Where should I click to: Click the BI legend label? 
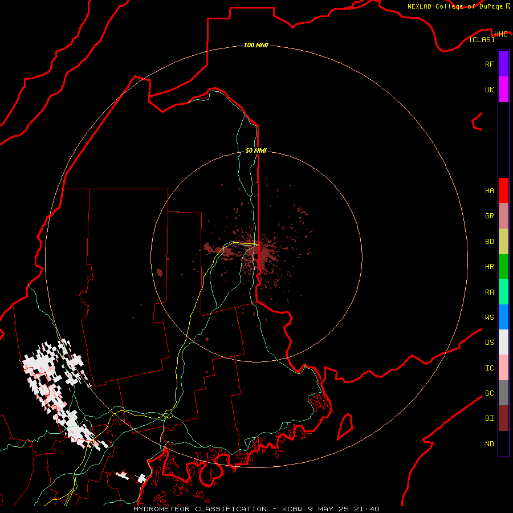(x=489, y=418)
